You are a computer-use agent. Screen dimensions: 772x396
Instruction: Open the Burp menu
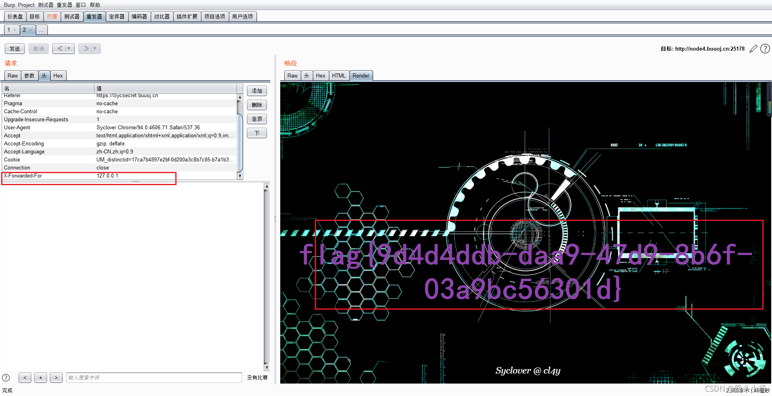pos(9,5)
